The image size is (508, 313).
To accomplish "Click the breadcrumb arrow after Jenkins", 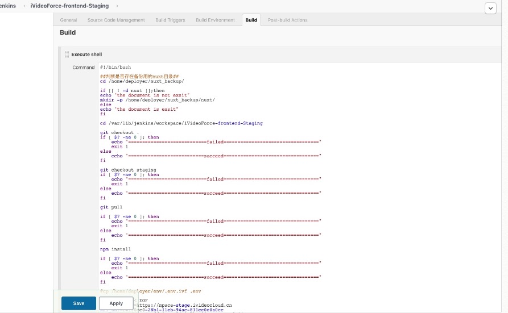I will [x=24, y=6].
